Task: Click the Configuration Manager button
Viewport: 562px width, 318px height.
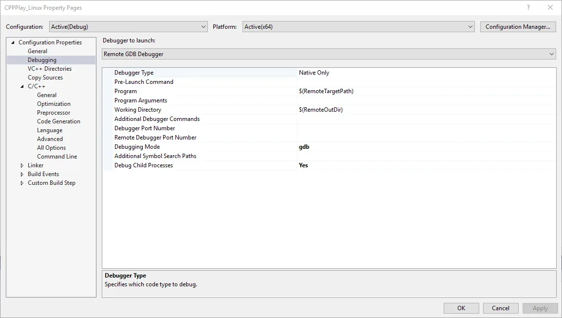Action: (518, 26)
